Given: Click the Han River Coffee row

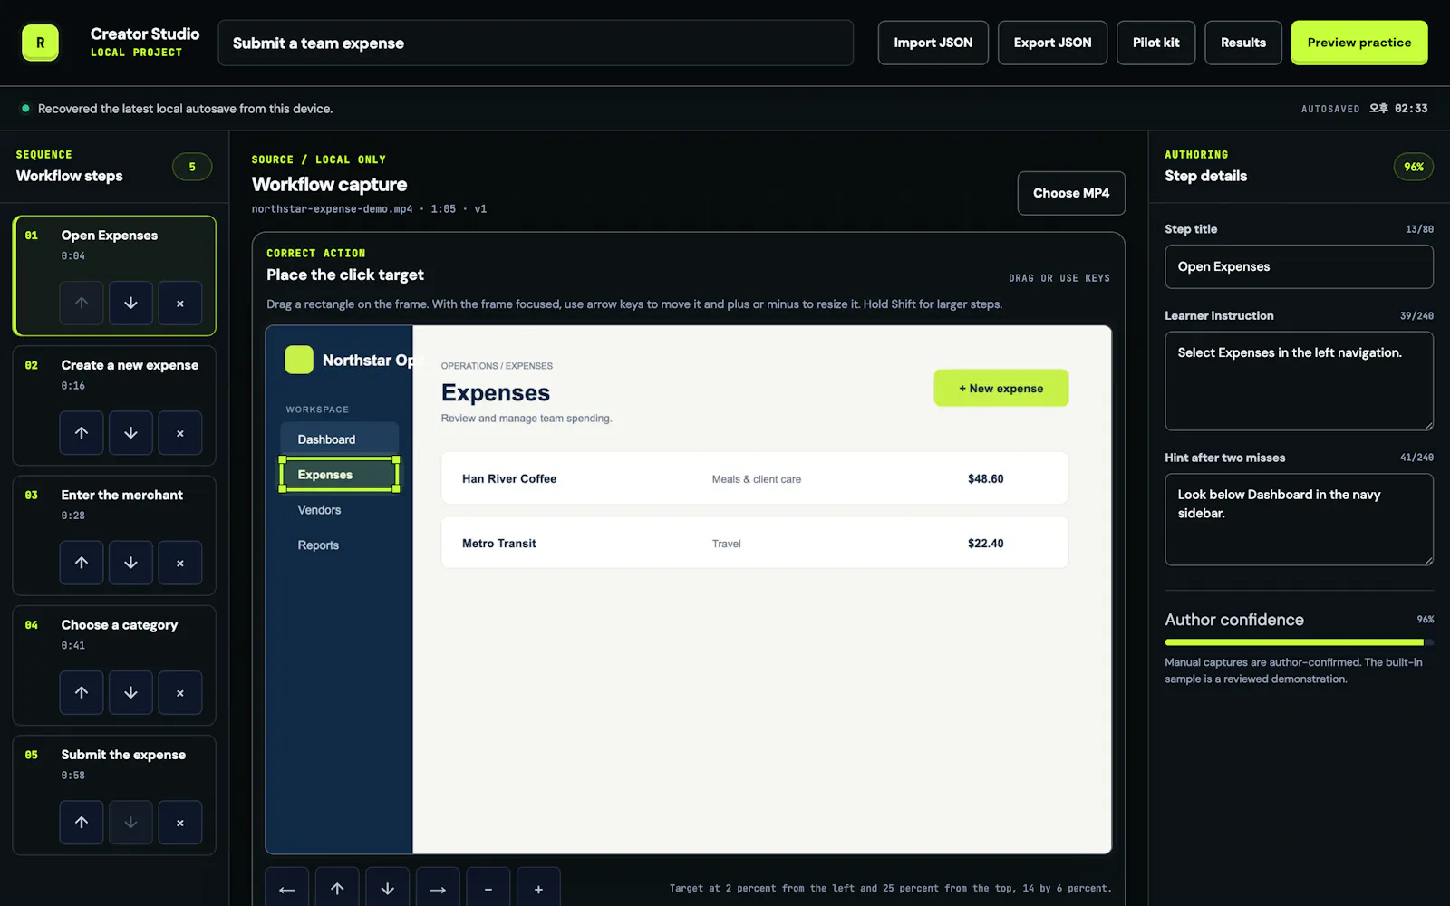Looking at the screenshot, I should point(754,478).
